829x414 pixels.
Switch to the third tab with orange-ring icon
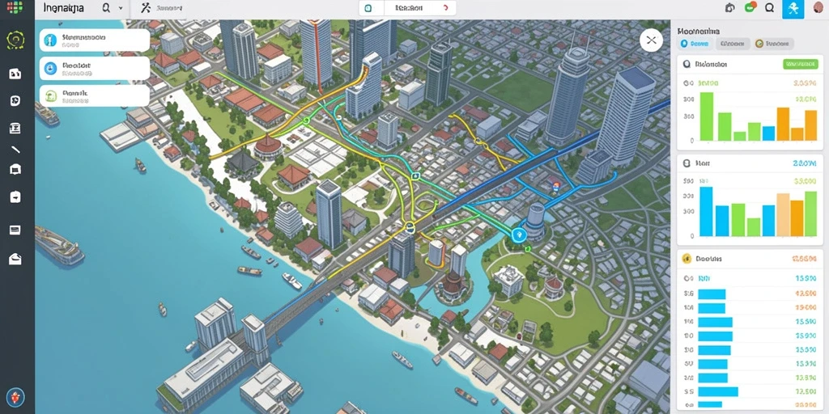[x=773, y=44]
